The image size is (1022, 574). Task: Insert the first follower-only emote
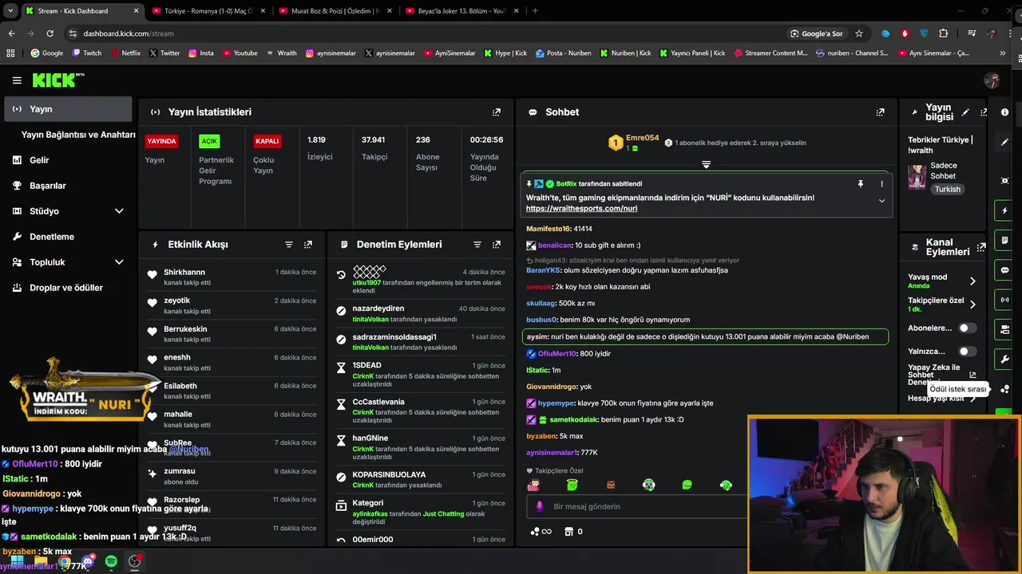(x=533, y=485)
